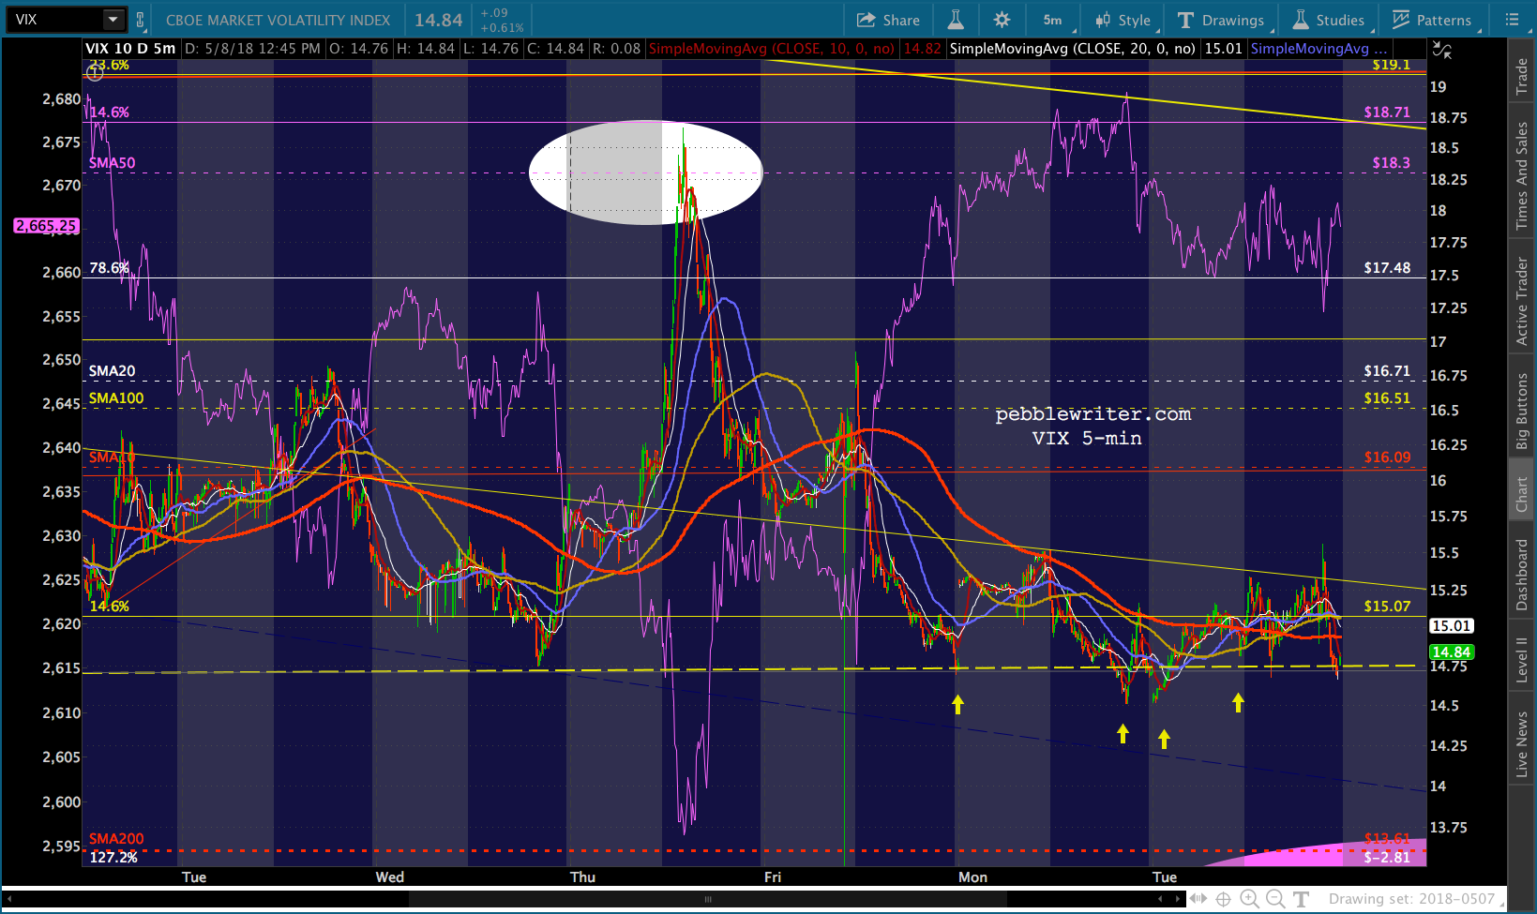Open the Style menu
Screen dimensions: 1537x914
pyautogui.click(x=1123, y=20)
